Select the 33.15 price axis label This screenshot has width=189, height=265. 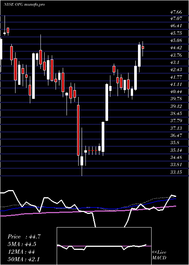point(176,172)
